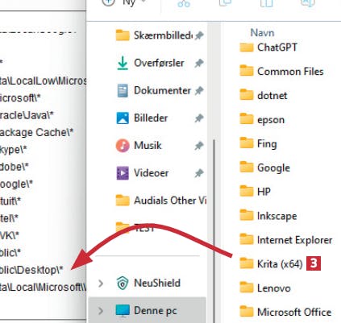Go to Billeder in quick access
Viewport: 341px width, 323px height.
click(x=143, y=118)
